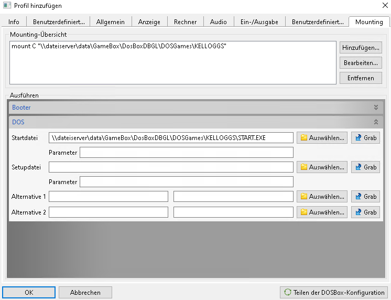Remove the mount entry with Entfernen

361,78
